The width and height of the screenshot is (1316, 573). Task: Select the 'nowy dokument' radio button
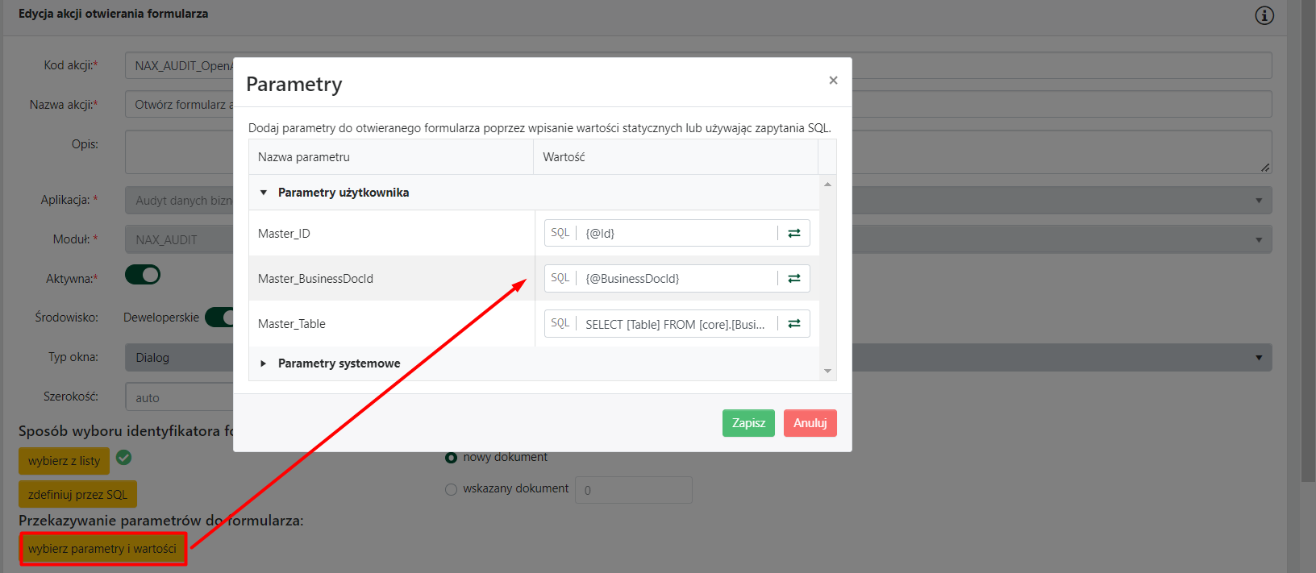[x=452, y=458]
